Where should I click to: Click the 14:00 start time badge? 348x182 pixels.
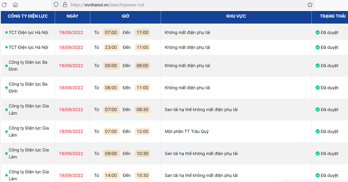point(111,175)
